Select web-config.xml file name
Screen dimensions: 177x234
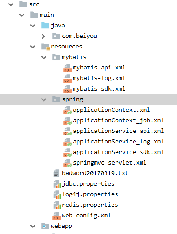pyautogui.click(x=87, y=216)
